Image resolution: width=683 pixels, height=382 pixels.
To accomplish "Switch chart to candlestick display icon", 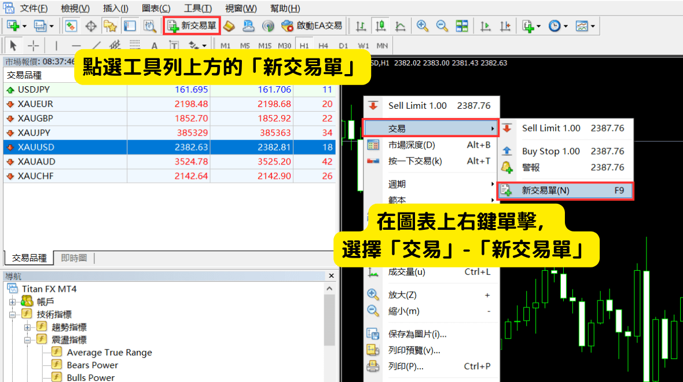I will (x=380, y=26).
